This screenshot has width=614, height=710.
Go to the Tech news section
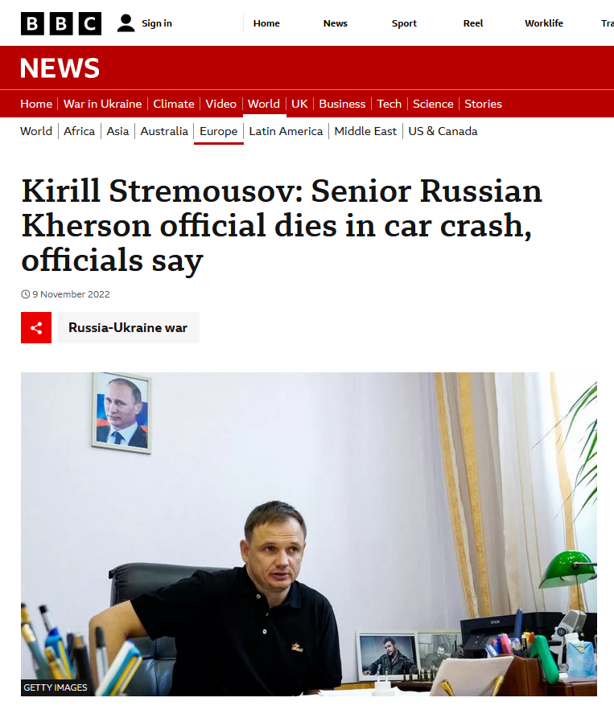(x=389, y=105)
